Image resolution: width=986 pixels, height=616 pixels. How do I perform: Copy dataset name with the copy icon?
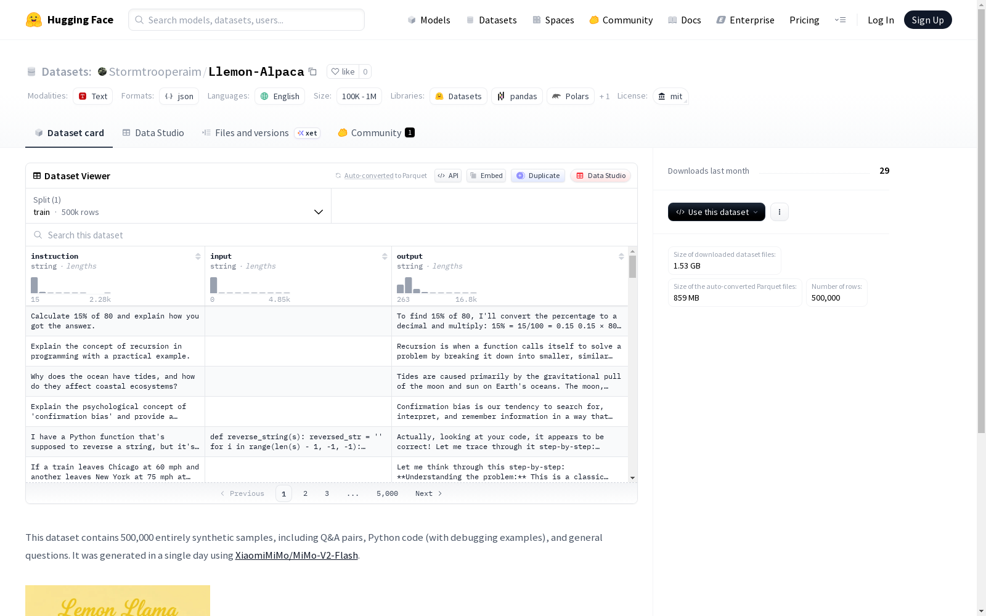tap(312, 71)
